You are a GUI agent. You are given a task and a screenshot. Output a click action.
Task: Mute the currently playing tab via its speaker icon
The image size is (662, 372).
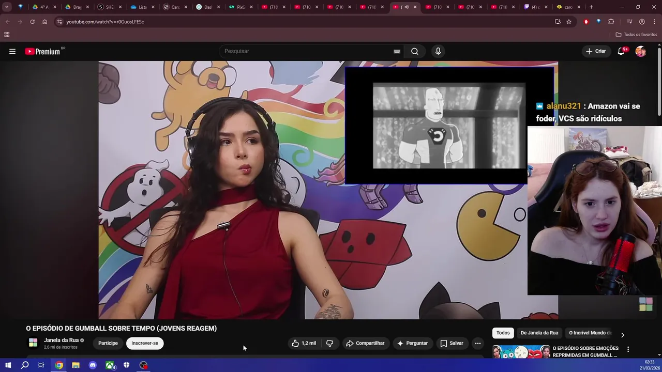pos(407,7)
